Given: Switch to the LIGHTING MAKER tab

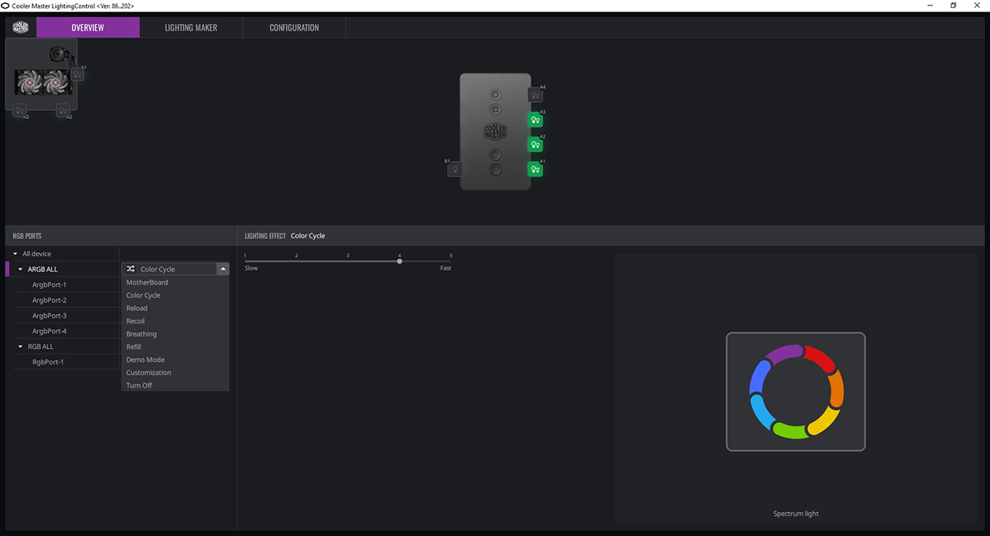Looking at the screenshot, I should 191,27.
